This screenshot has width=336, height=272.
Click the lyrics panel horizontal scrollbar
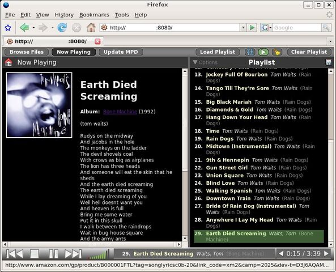92,244
